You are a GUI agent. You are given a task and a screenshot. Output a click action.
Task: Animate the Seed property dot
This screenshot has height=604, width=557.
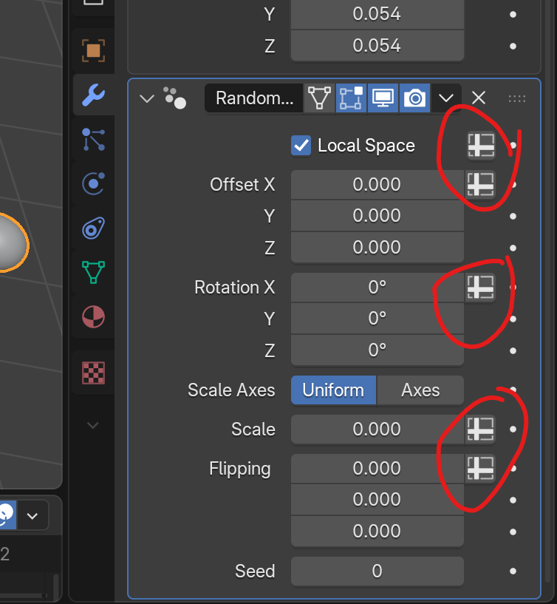513,571
